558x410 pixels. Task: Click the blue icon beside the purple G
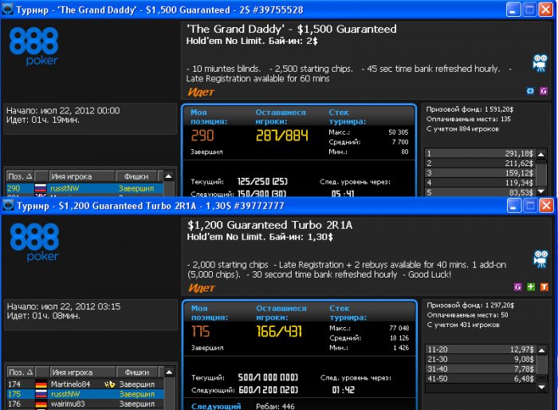pos(530,91)
